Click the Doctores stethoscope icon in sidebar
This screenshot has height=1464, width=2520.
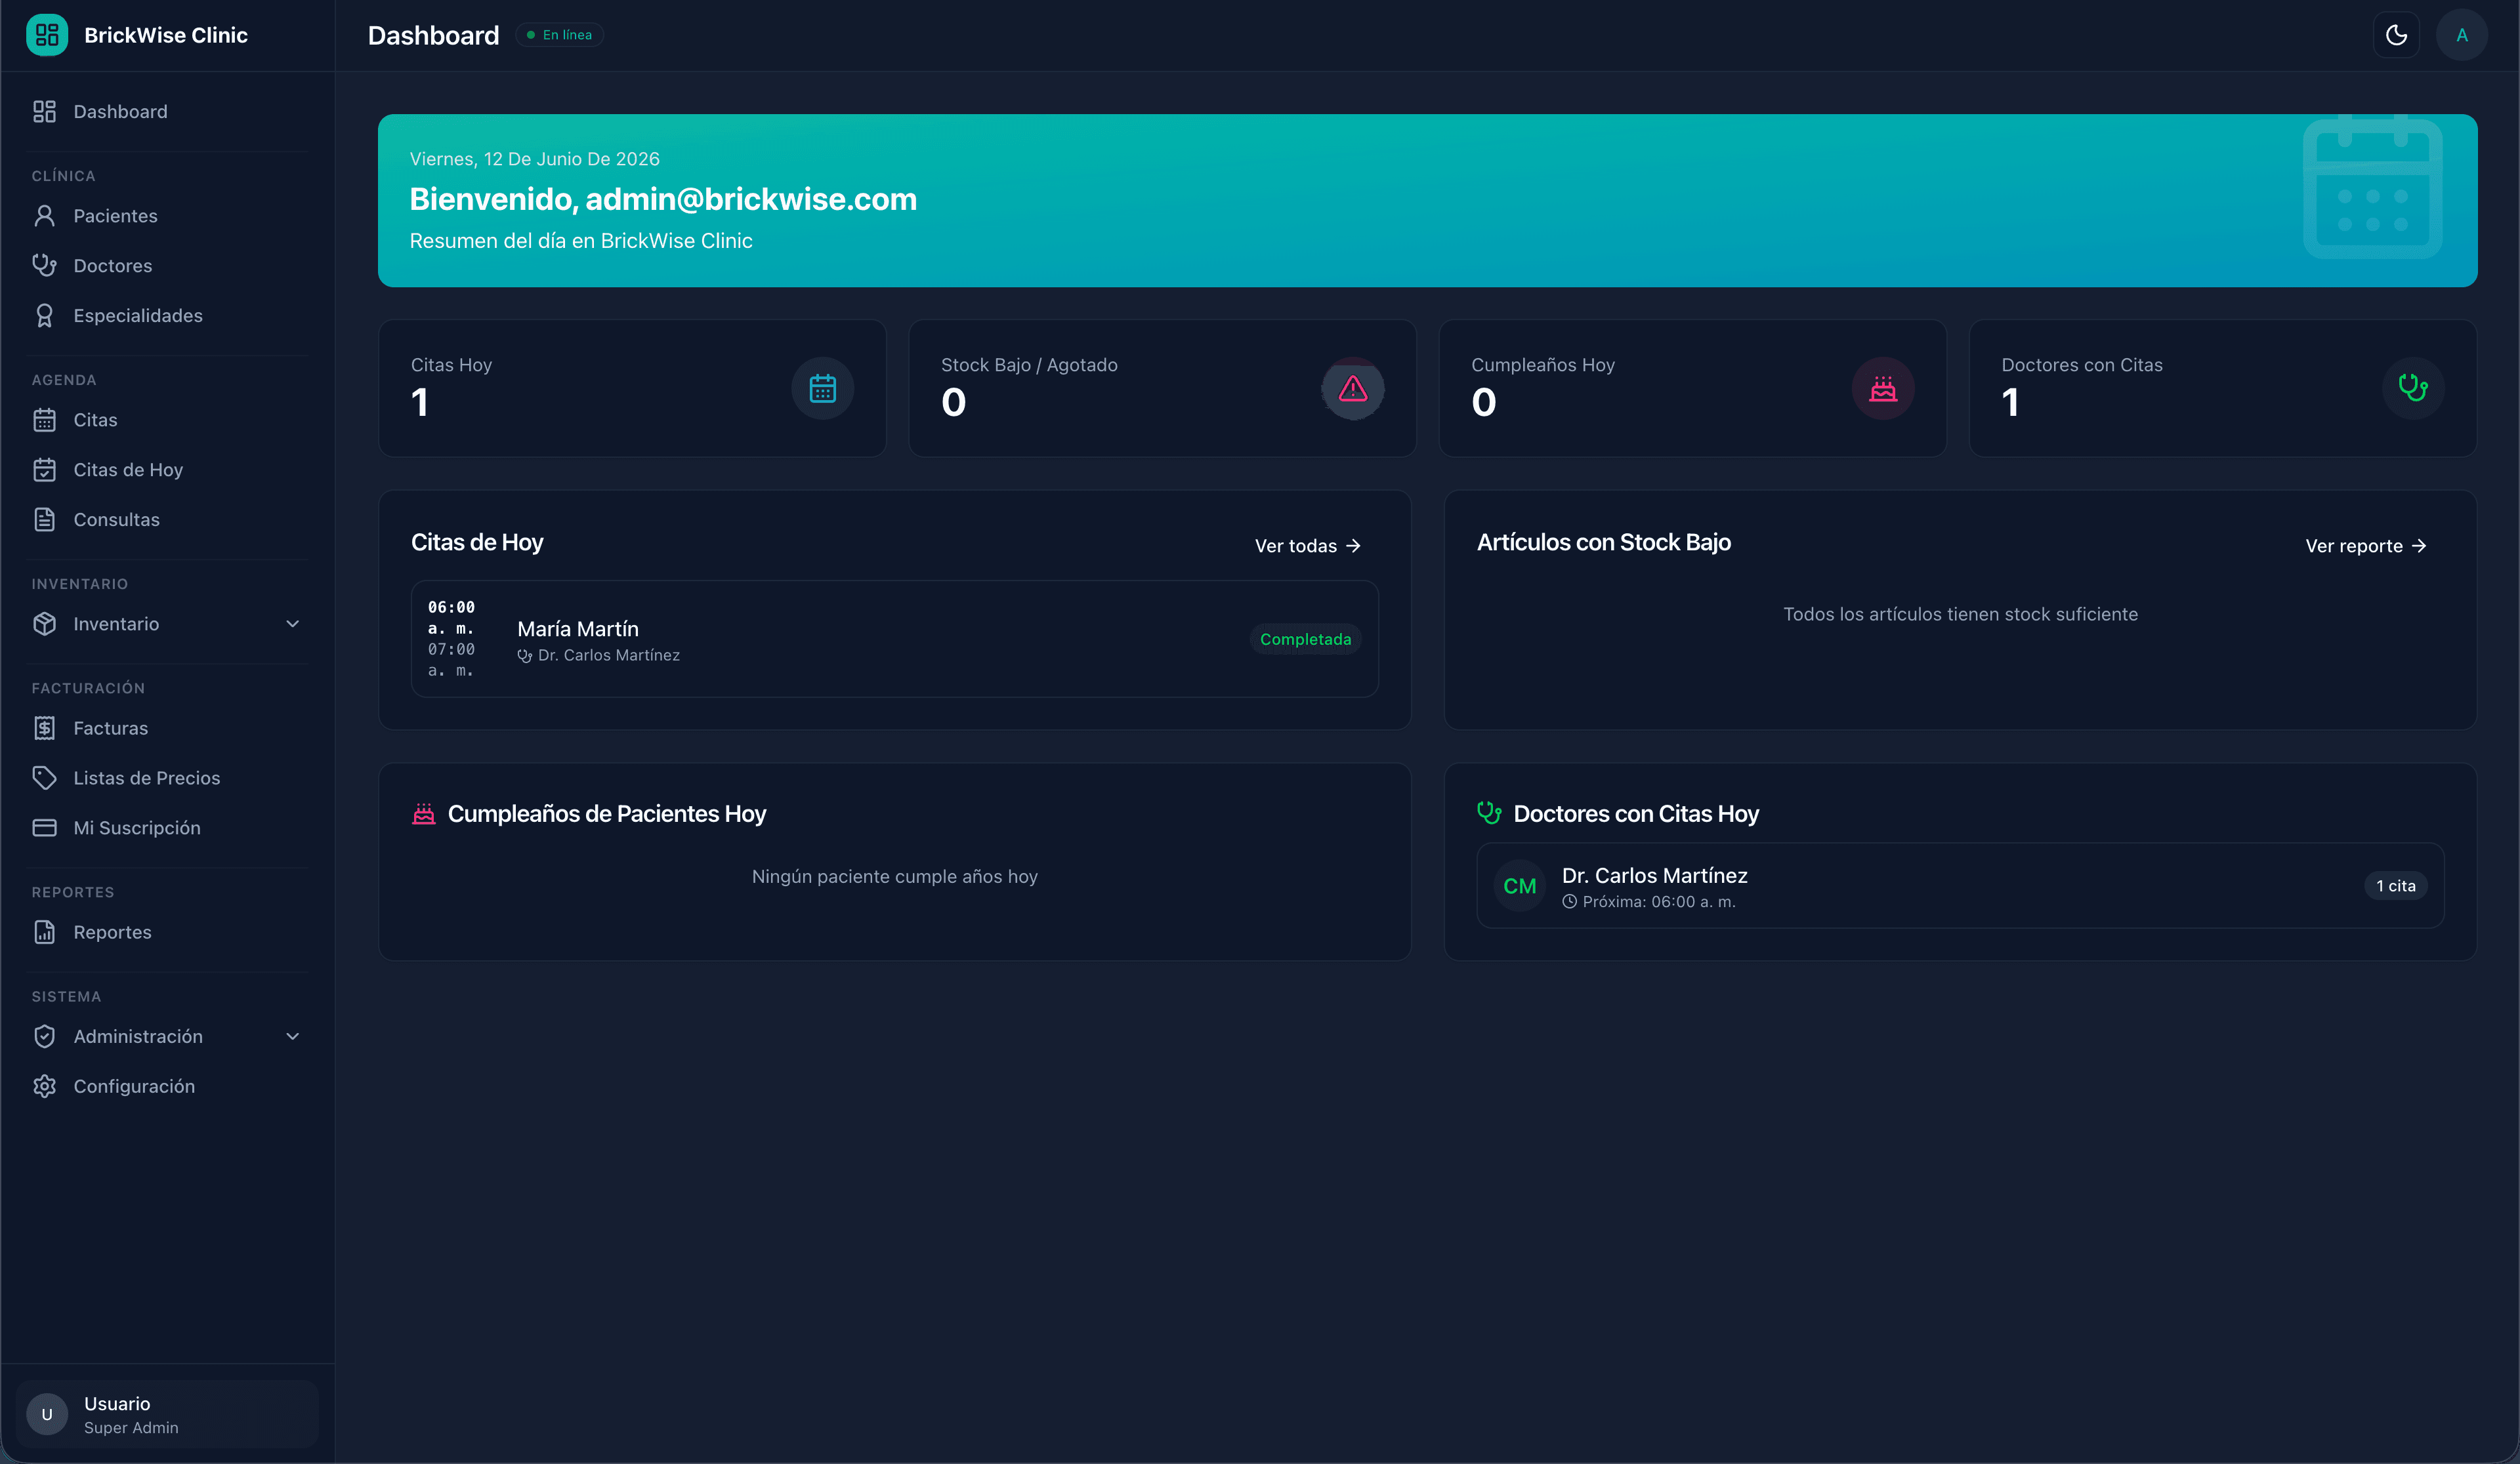coord(44,266)
